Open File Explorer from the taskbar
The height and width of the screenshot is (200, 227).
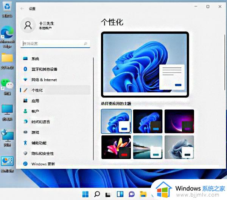coord(143,194)
